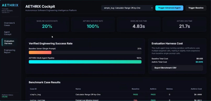Click the AETHRIX Multi-Agent Pipeline progress bar
Image resolution: width=211 pixels, height=101 pixels.
pyautogui.click(x=85, y=62)
